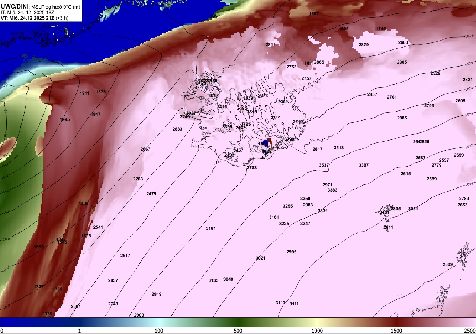Viewport: 476px width, 334px height.
Task: Click the '1000' tick label on the color scale
Action: (x=317, y=331)
